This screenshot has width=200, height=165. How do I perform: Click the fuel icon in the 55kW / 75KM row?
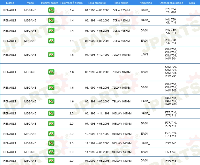coord(51,10)
